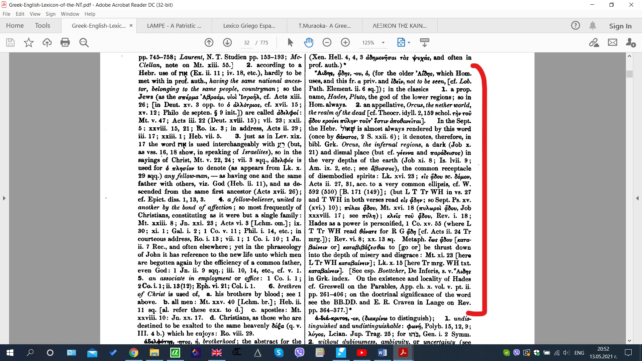Switch to the LAMPE - A Patristic tab
The width and height of the screenshot is (642, 361).
[174, 26]
